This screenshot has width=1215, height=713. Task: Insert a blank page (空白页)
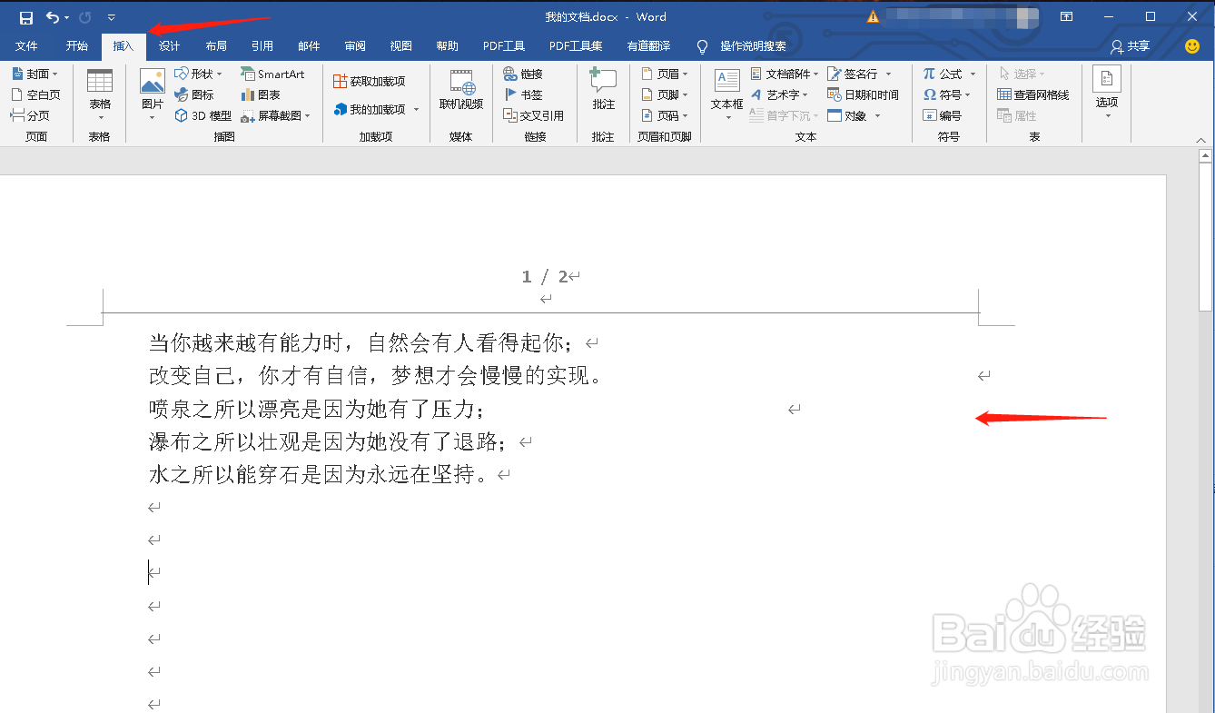pyautogui.click(x=35, y=94)
